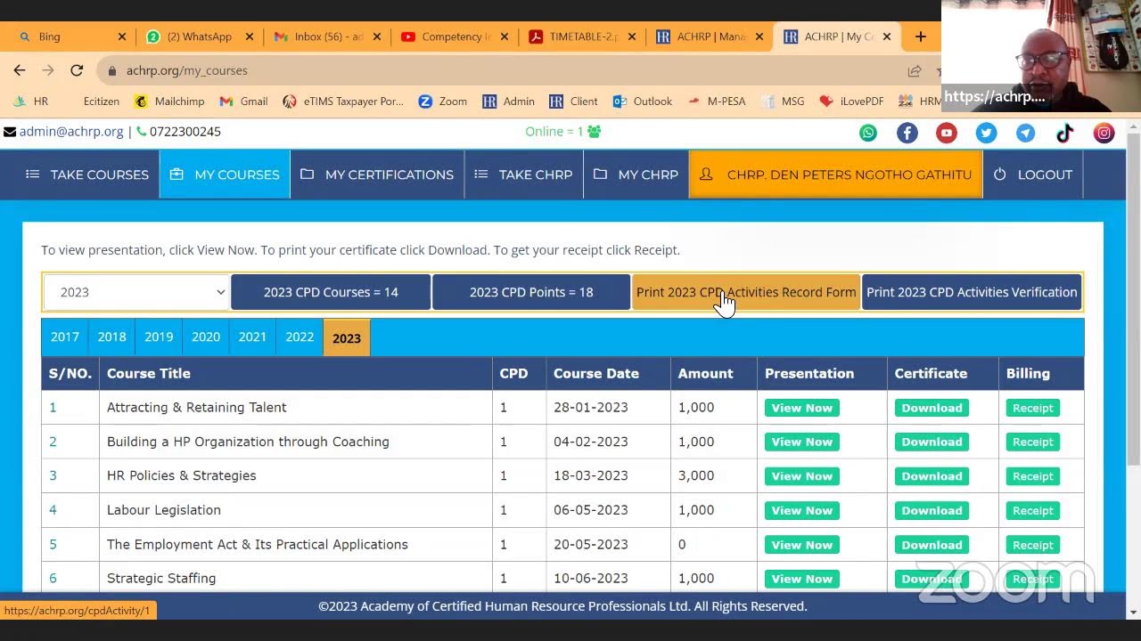
Task: Open Receipt for Attracting & Retaining Talent
Action: click(1033, 408)
